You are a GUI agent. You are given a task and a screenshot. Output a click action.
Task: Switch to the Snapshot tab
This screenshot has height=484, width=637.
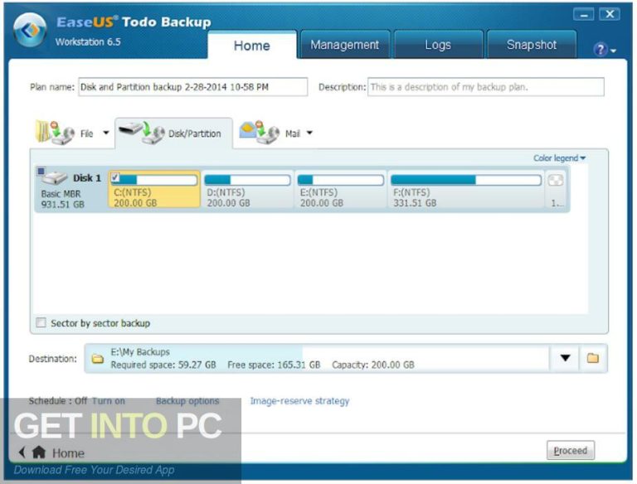coord(532,44)
